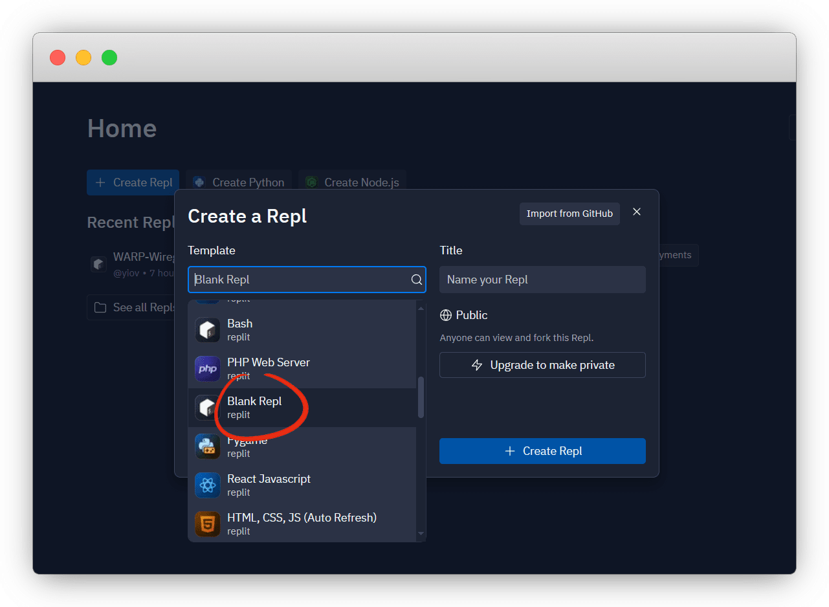Image resolution: width=829 pixels, height=607 pixels.
Task: Click the Bash template icon
Action: (x=208, y=330)
